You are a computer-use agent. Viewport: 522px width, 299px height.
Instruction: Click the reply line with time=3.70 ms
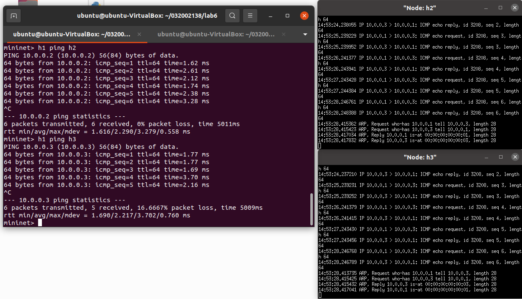coord(107,177)
